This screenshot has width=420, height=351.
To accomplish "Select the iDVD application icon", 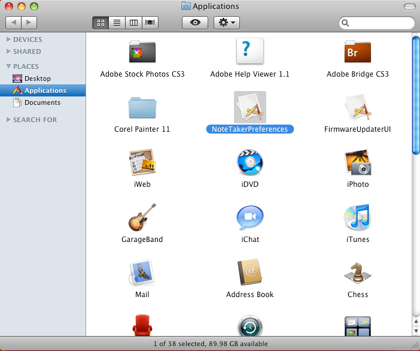I will tap(250, 162).
